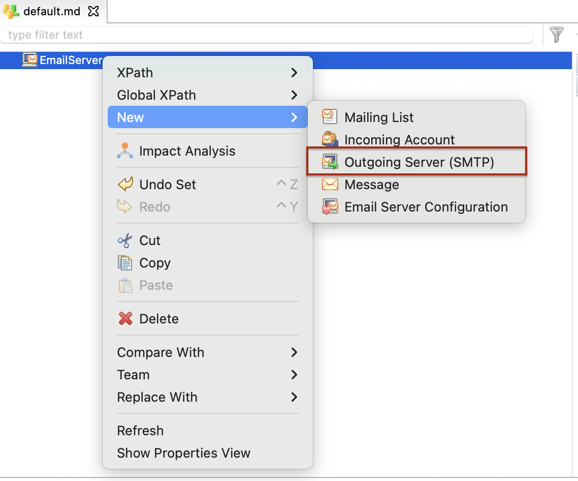Click the Email Server Configuration icon

[330, 206]
